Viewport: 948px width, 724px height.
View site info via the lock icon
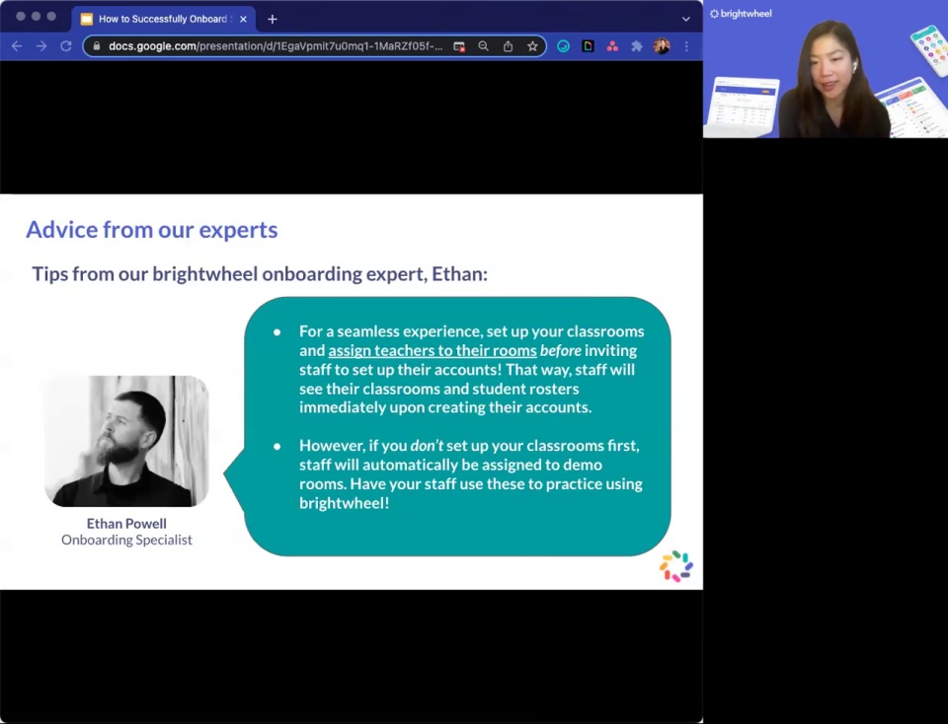coord(97,46)
